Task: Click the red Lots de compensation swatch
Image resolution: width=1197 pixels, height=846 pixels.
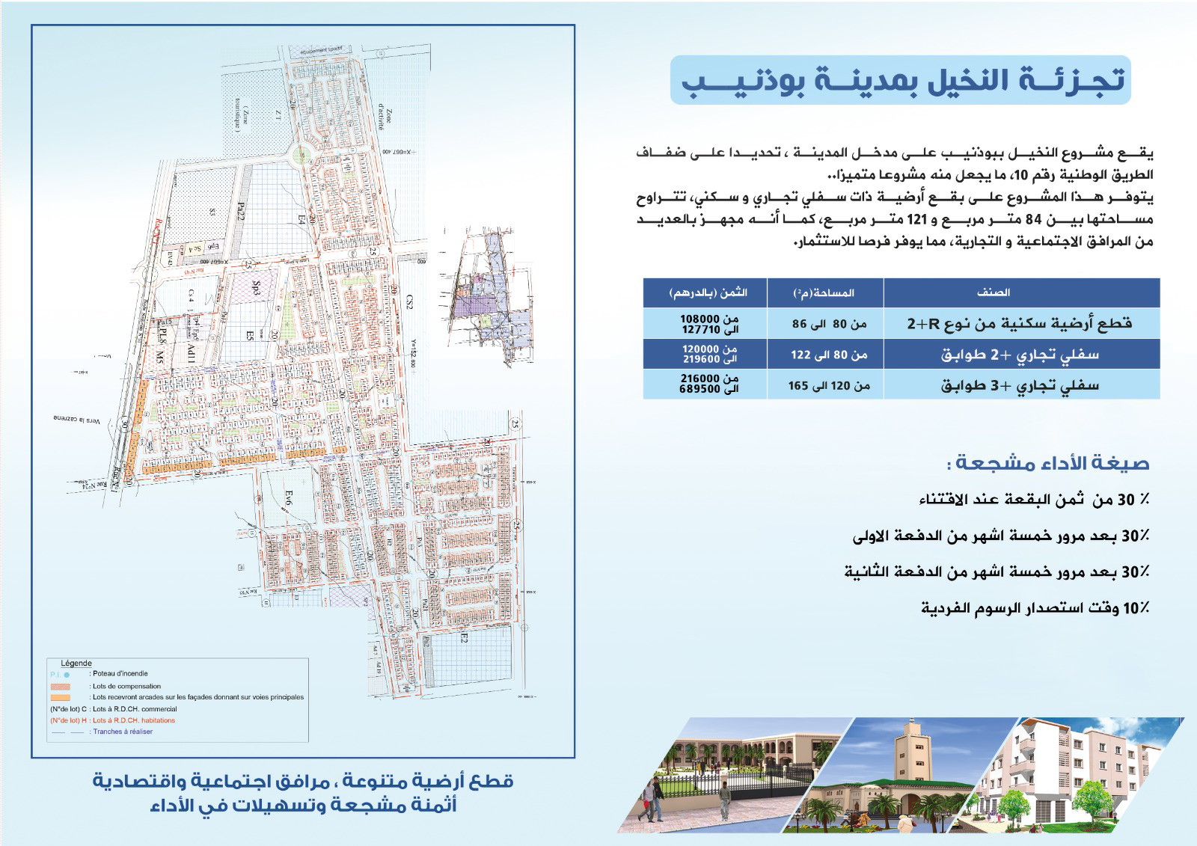Action: pos(60,686)
